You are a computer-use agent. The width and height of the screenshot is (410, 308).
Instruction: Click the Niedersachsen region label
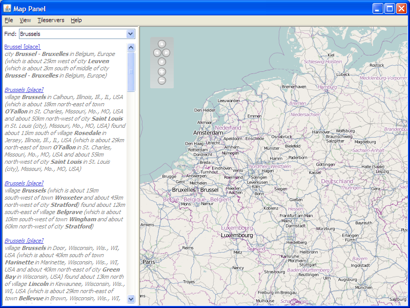tap(305, 114)
